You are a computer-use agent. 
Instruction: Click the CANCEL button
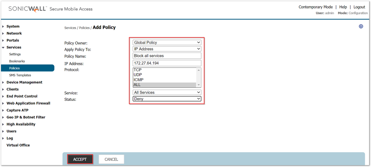pyautogui.click(x=111, y=159)
